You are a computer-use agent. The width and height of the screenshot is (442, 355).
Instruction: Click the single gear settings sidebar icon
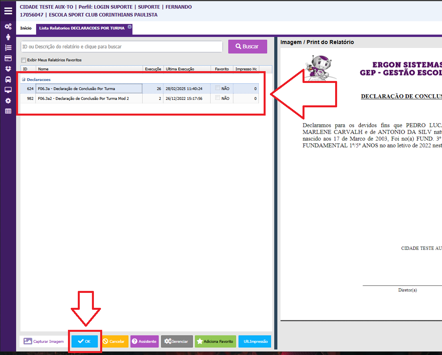(x=8, y=101)
